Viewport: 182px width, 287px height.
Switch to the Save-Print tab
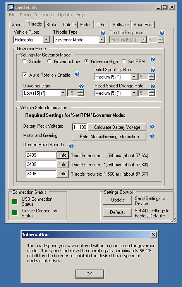coord(143,24)
